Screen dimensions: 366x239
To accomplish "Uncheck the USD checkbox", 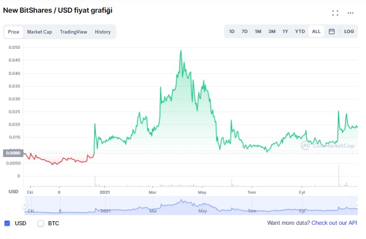I will point(7,223).
